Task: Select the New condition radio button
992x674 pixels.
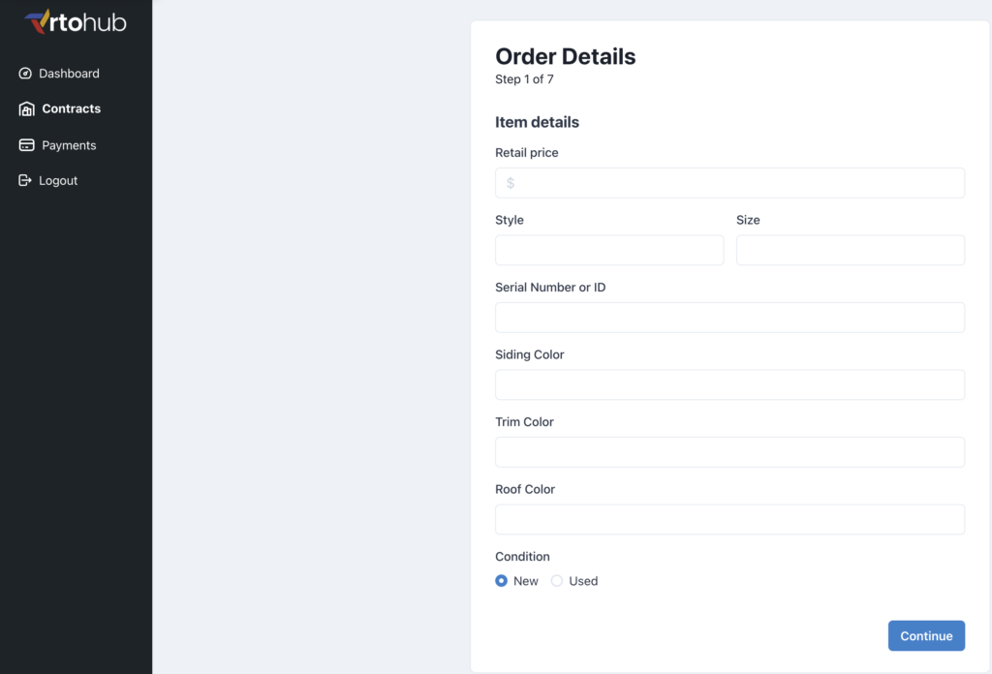Action: (502, 581)
